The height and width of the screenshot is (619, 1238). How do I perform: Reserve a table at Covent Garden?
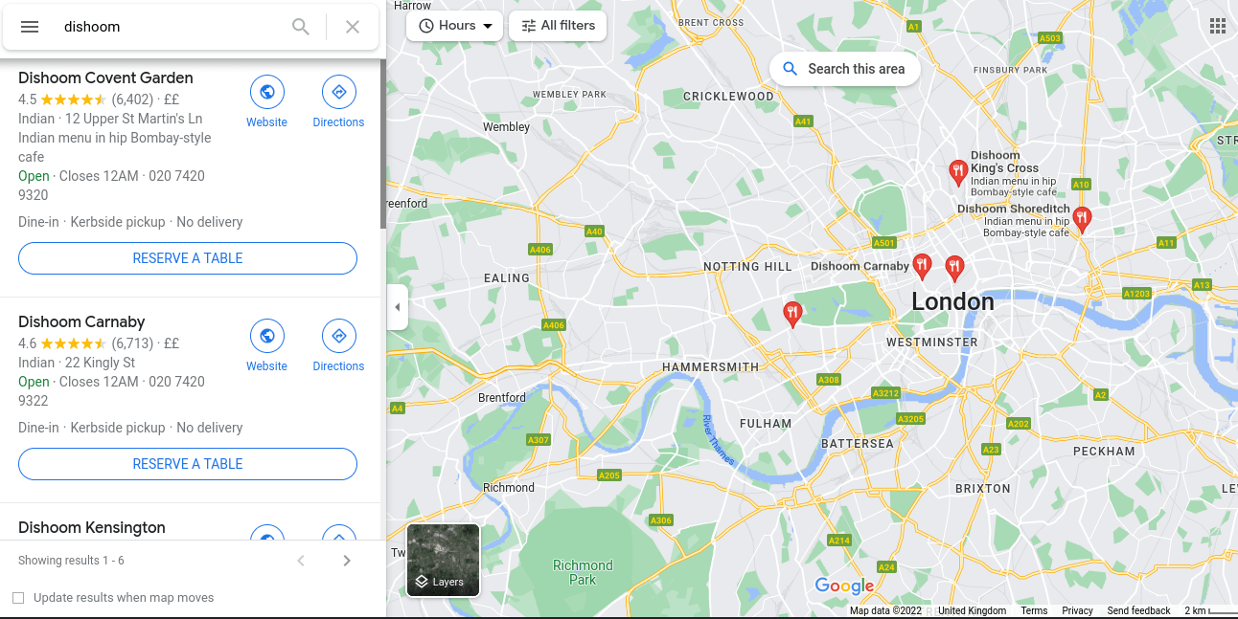(x=188, y=258)
